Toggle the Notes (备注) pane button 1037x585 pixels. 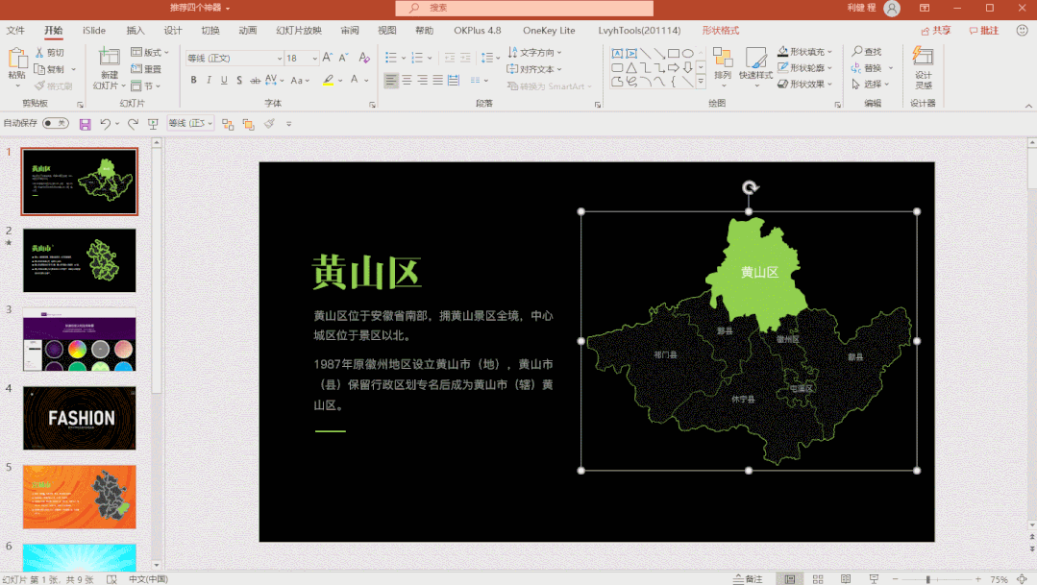[748, 579]
